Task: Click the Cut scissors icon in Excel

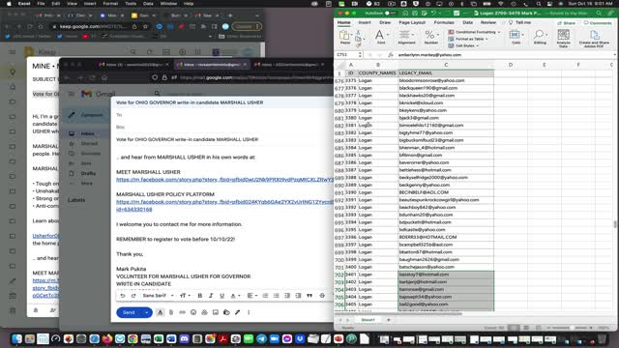Action: click(x=358, y=33)
